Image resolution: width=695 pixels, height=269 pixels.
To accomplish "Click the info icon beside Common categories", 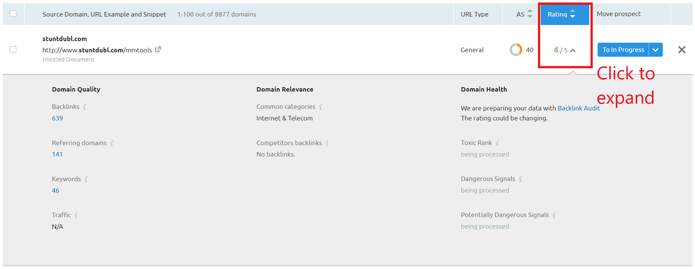I will coord(321,107).
